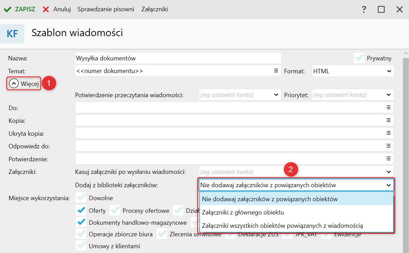Open the 'Odpowiedz do' field menu icon
The height and width of the screenshot is (253, 409).
pos(388,146)
